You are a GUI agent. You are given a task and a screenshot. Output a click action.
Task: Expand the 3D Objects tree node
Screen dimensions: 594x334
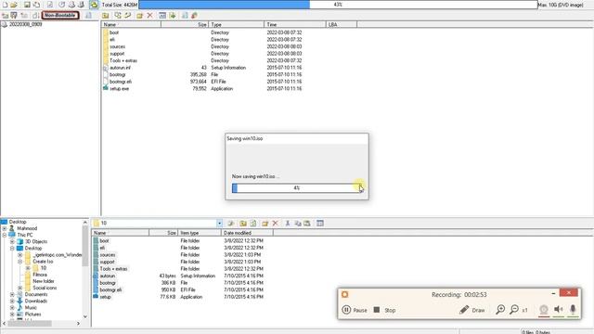[x=12, y=241]
